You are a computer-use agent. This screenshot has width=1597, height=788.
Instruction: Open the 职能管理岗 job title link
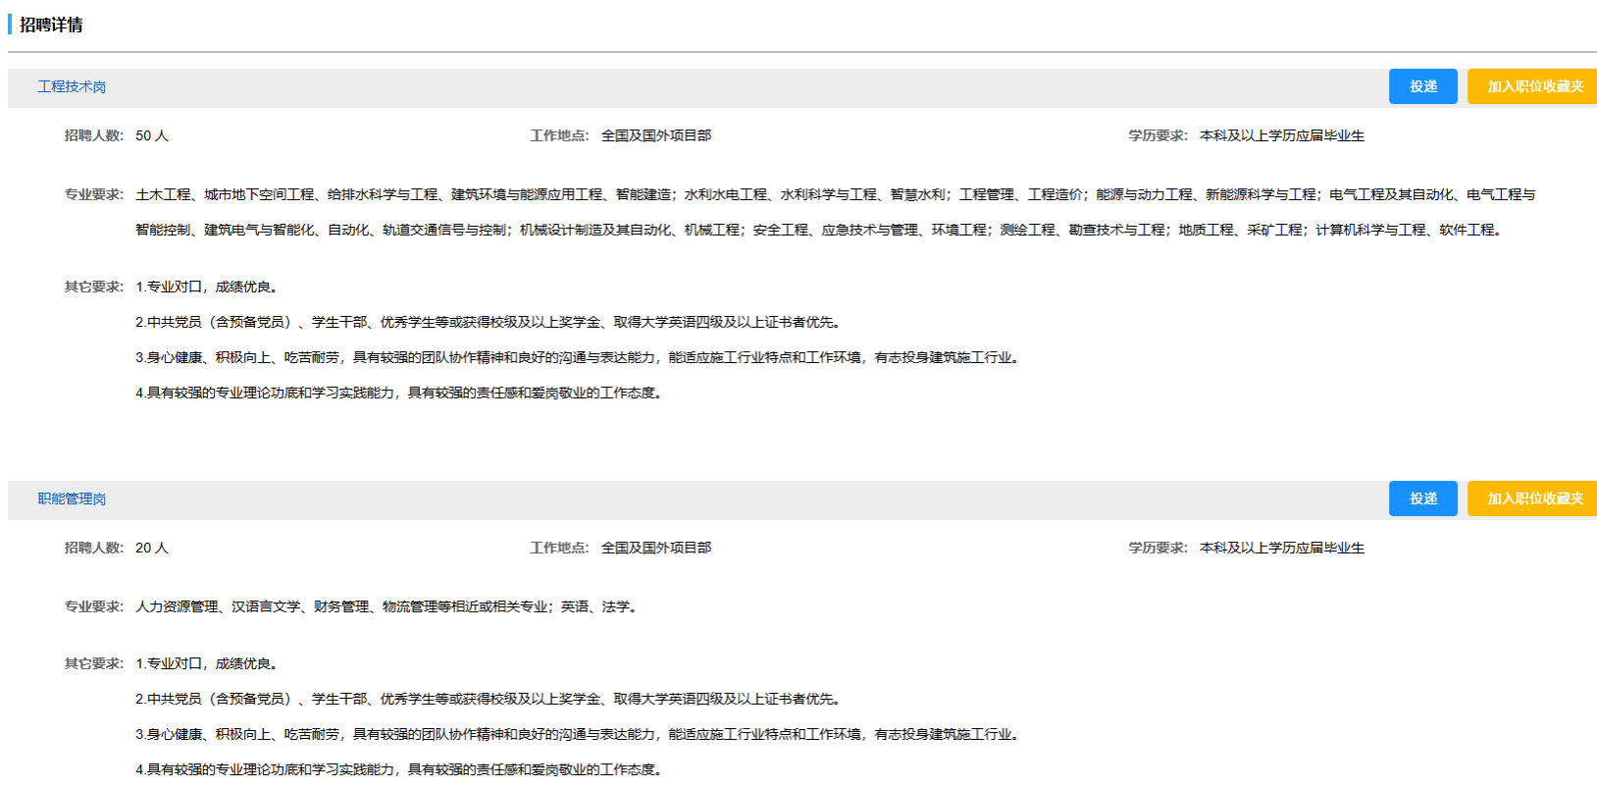pos(72,499)
